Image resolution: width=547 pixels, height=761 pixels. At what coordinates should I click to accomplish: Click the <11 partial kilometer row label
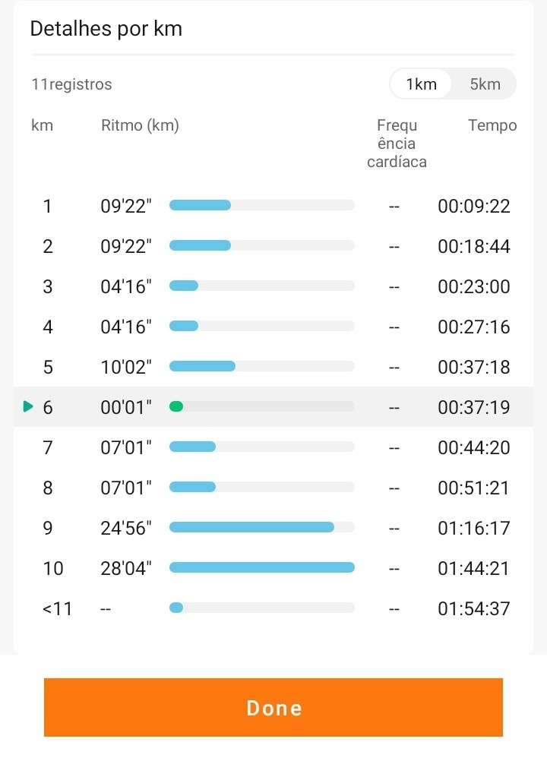point(57,608)
